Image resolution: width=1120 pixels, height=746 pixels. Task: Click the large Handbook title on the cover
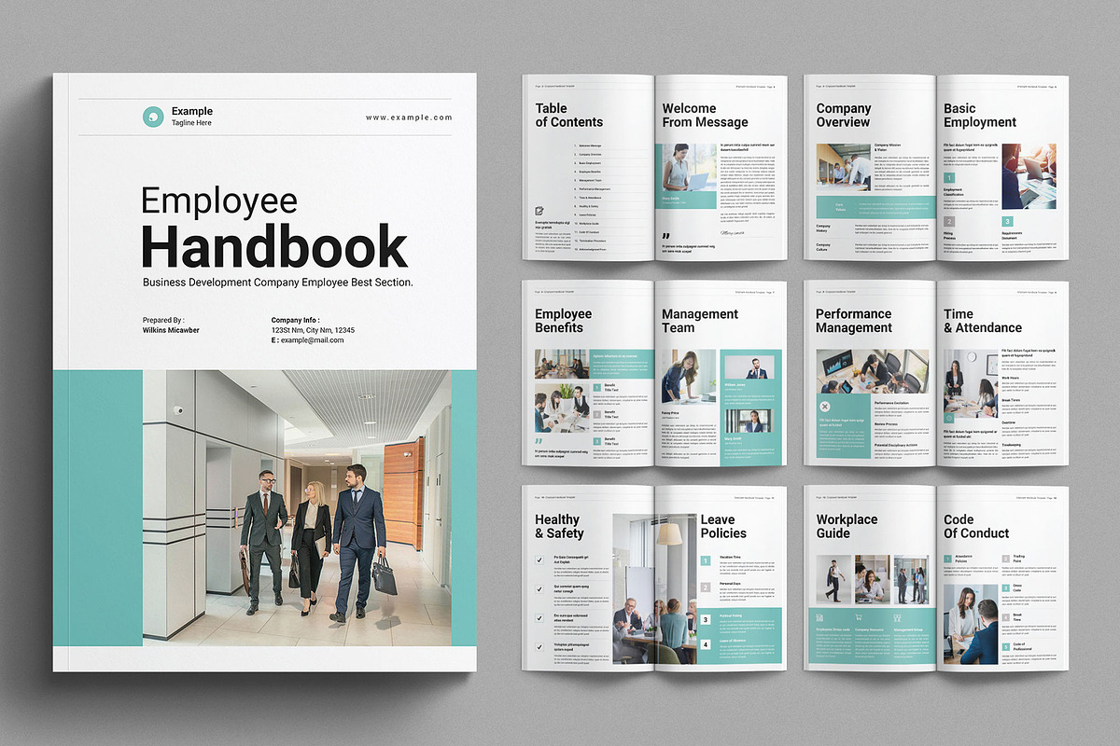[274, 247]
